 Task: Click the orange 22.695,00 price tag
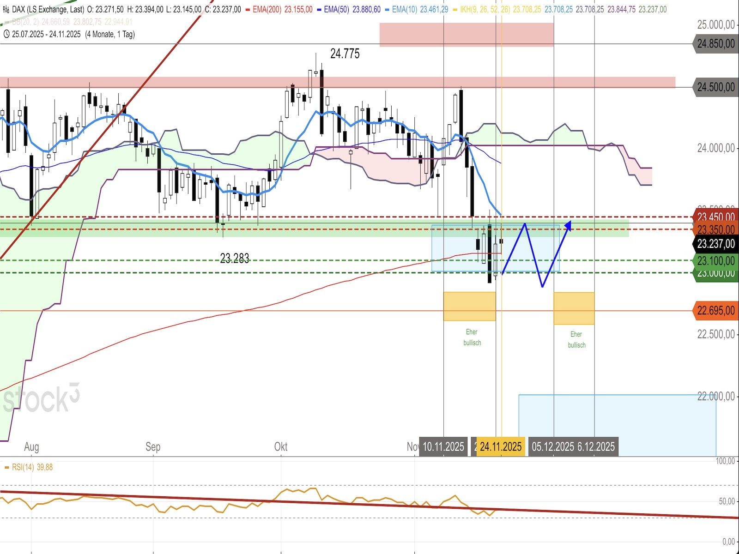715,311
